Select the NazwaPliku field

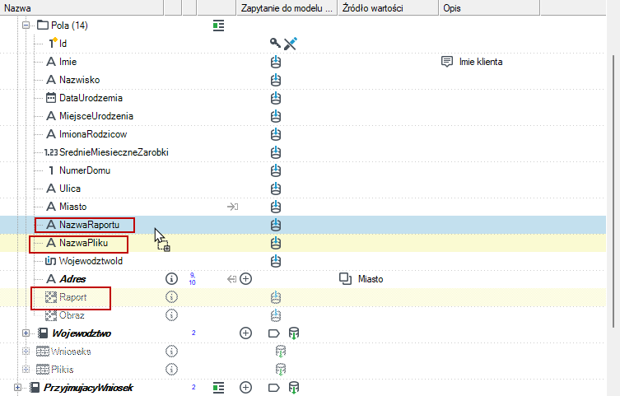click(83, 243)
